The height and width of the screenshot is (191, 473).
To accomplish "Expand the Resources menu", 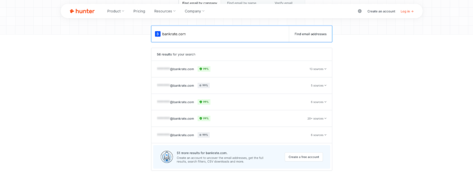I will pyautogui.click(x=165, y=11).
